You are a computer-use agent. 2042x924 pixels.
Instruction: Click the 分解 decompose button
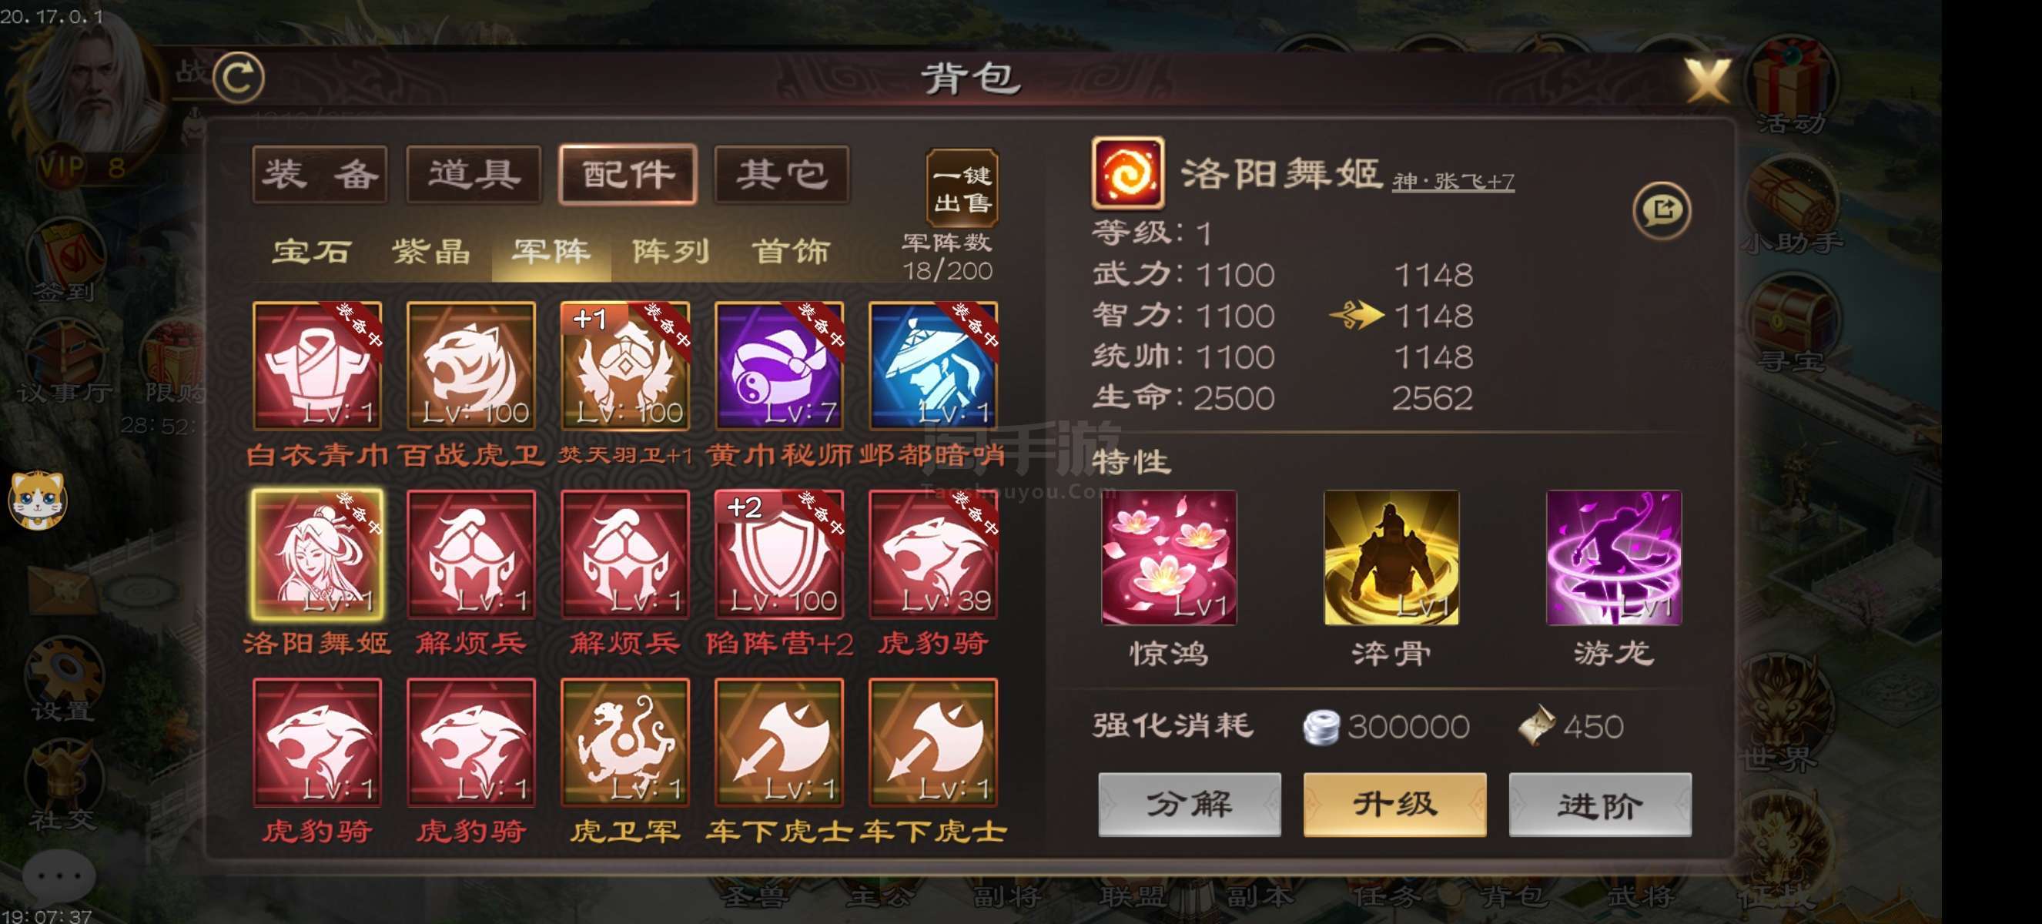pos(1189,805)
